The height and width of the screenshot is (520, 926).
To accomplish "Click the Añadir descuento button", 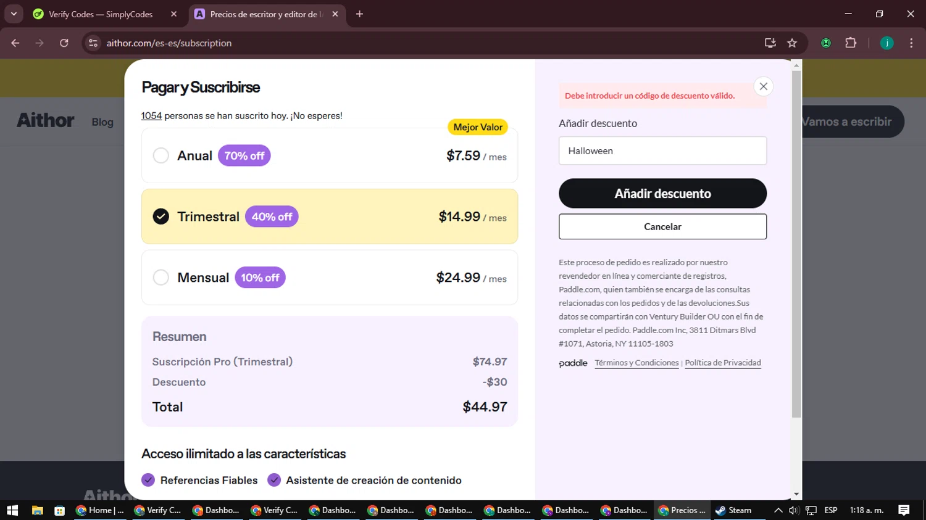I will [662, 194].
